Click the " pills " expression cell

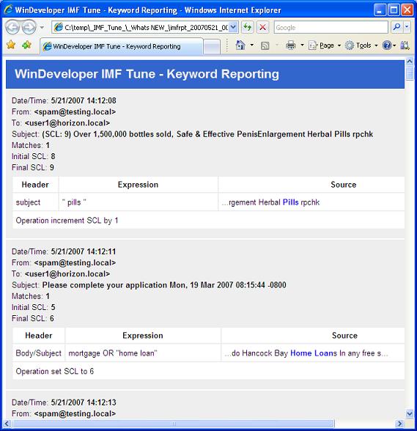(x=139, y=202)
